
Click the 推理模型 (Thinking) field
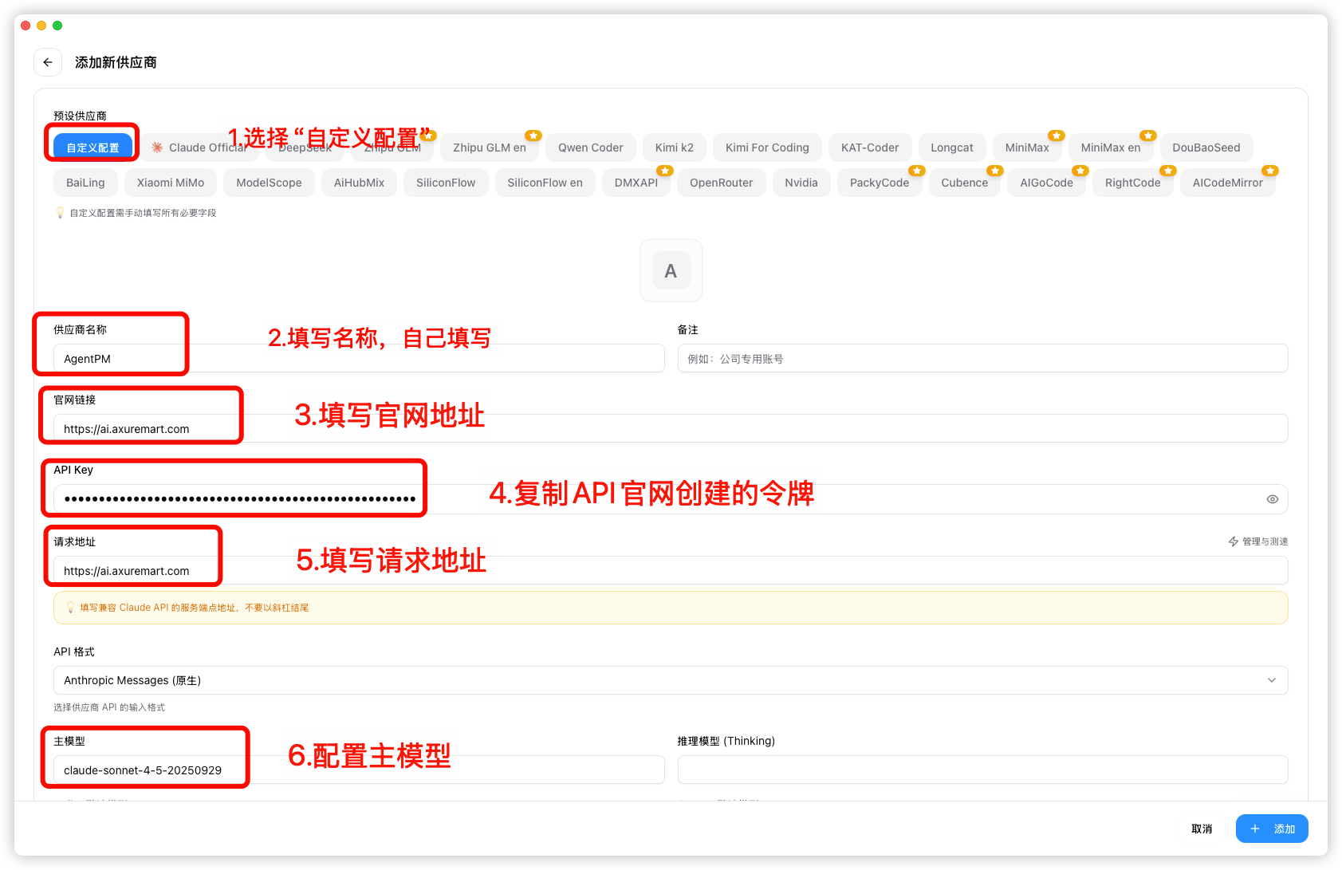(983, 770)
